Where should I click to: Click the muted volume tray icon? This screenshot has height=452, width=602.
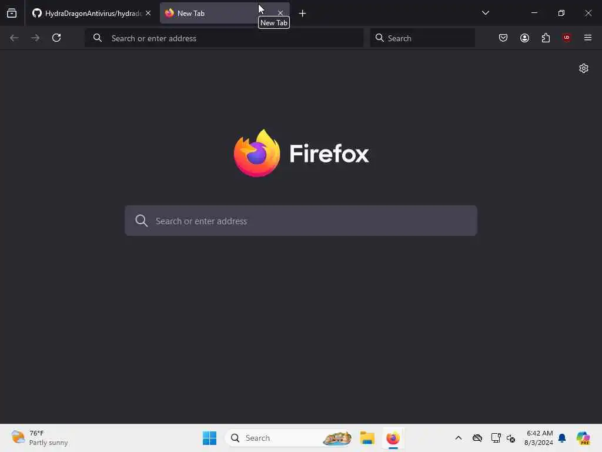click(x=511, y=438)
